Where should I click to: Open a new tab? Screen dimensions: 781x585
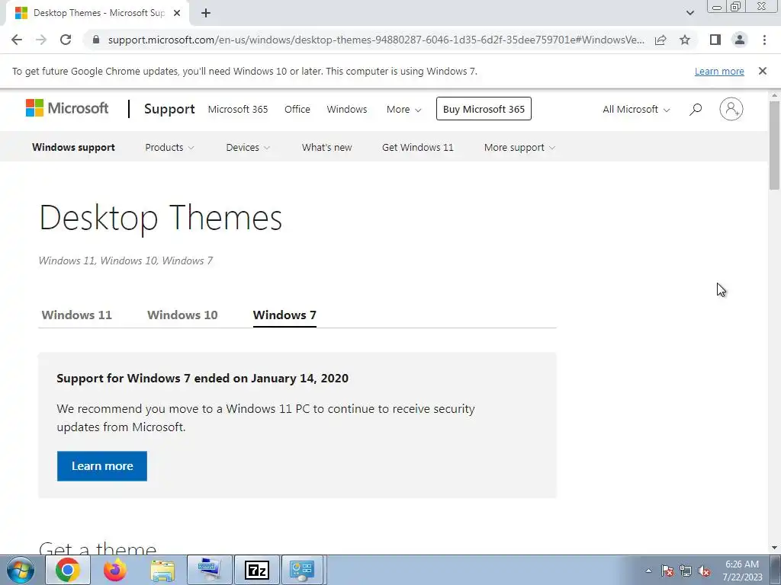[206, 13]
